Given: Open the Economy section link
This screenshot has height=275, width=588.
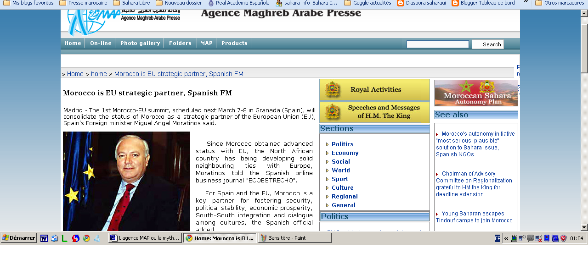Looking at the screenshot, I should coord(345,153).
